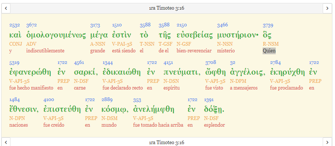Select the Greek word μυστήριον
This screenshot has height=146, width=335.
pos(237,35)
